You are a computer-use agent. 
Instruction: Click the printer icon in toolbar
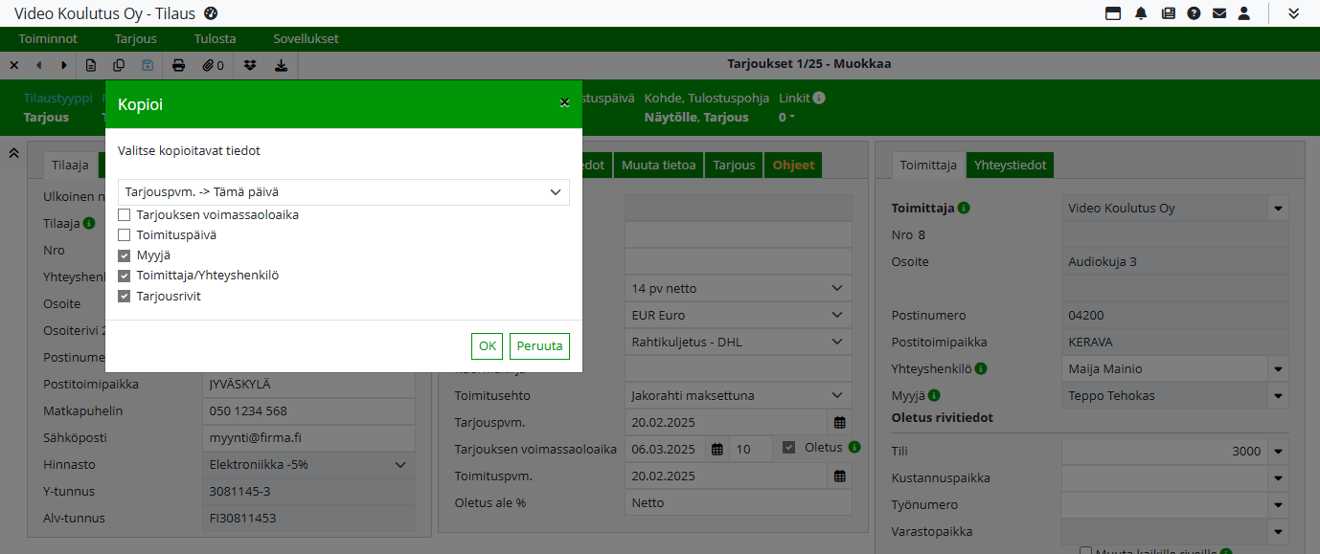tap(178, 65)
